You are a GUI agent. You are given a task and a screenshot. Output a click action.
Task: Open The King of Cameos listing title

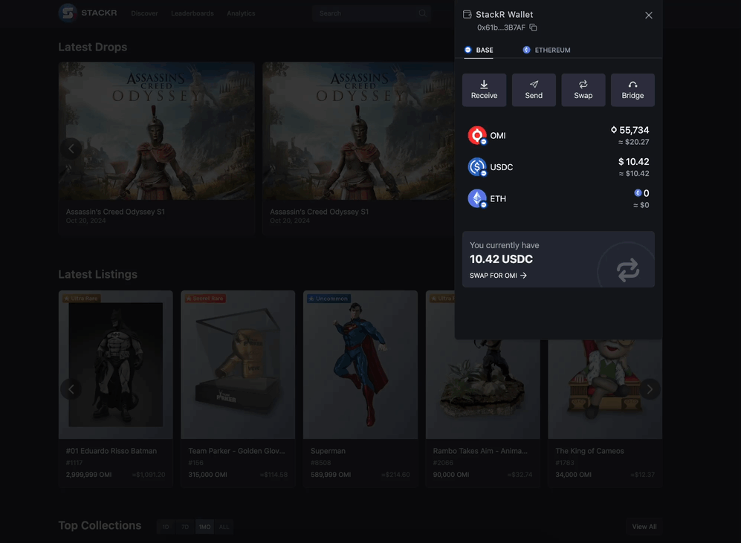[589, 451]
